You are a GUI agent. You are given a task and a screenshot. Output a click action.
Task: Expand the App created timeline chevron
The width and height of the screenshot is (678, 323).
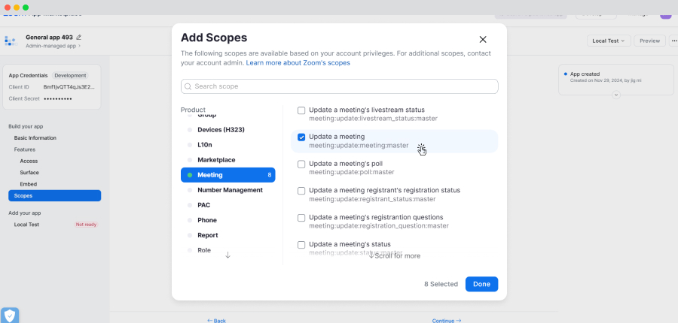click(x=616, y=95)
